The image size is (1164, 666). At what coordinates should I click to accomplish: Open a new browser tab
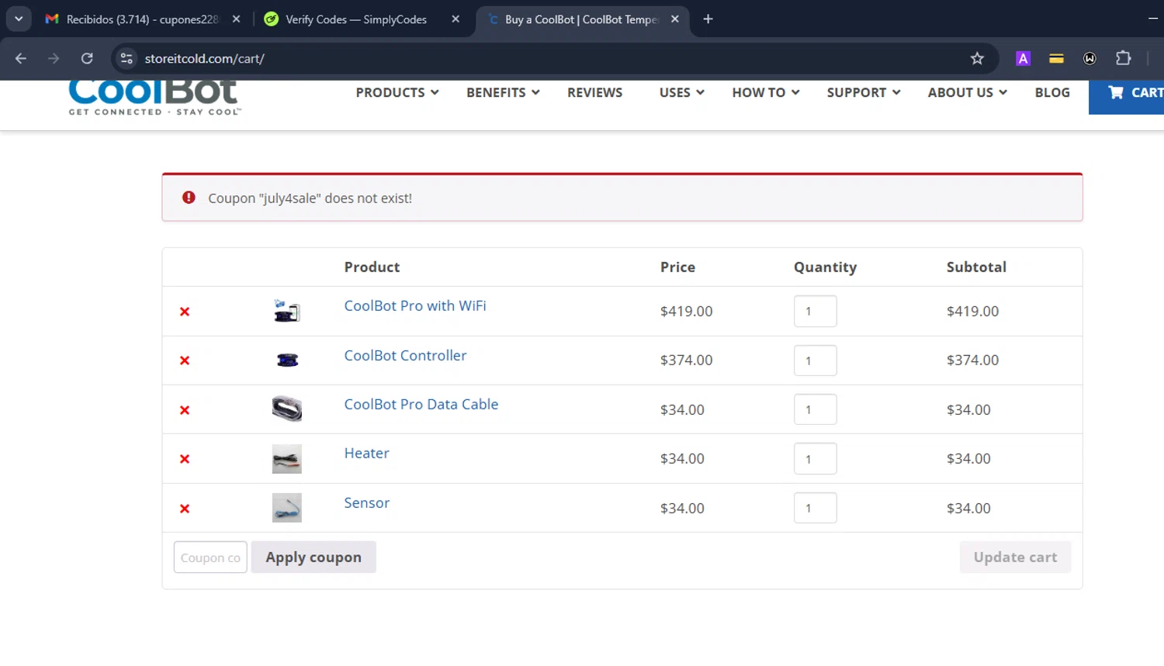708,19
